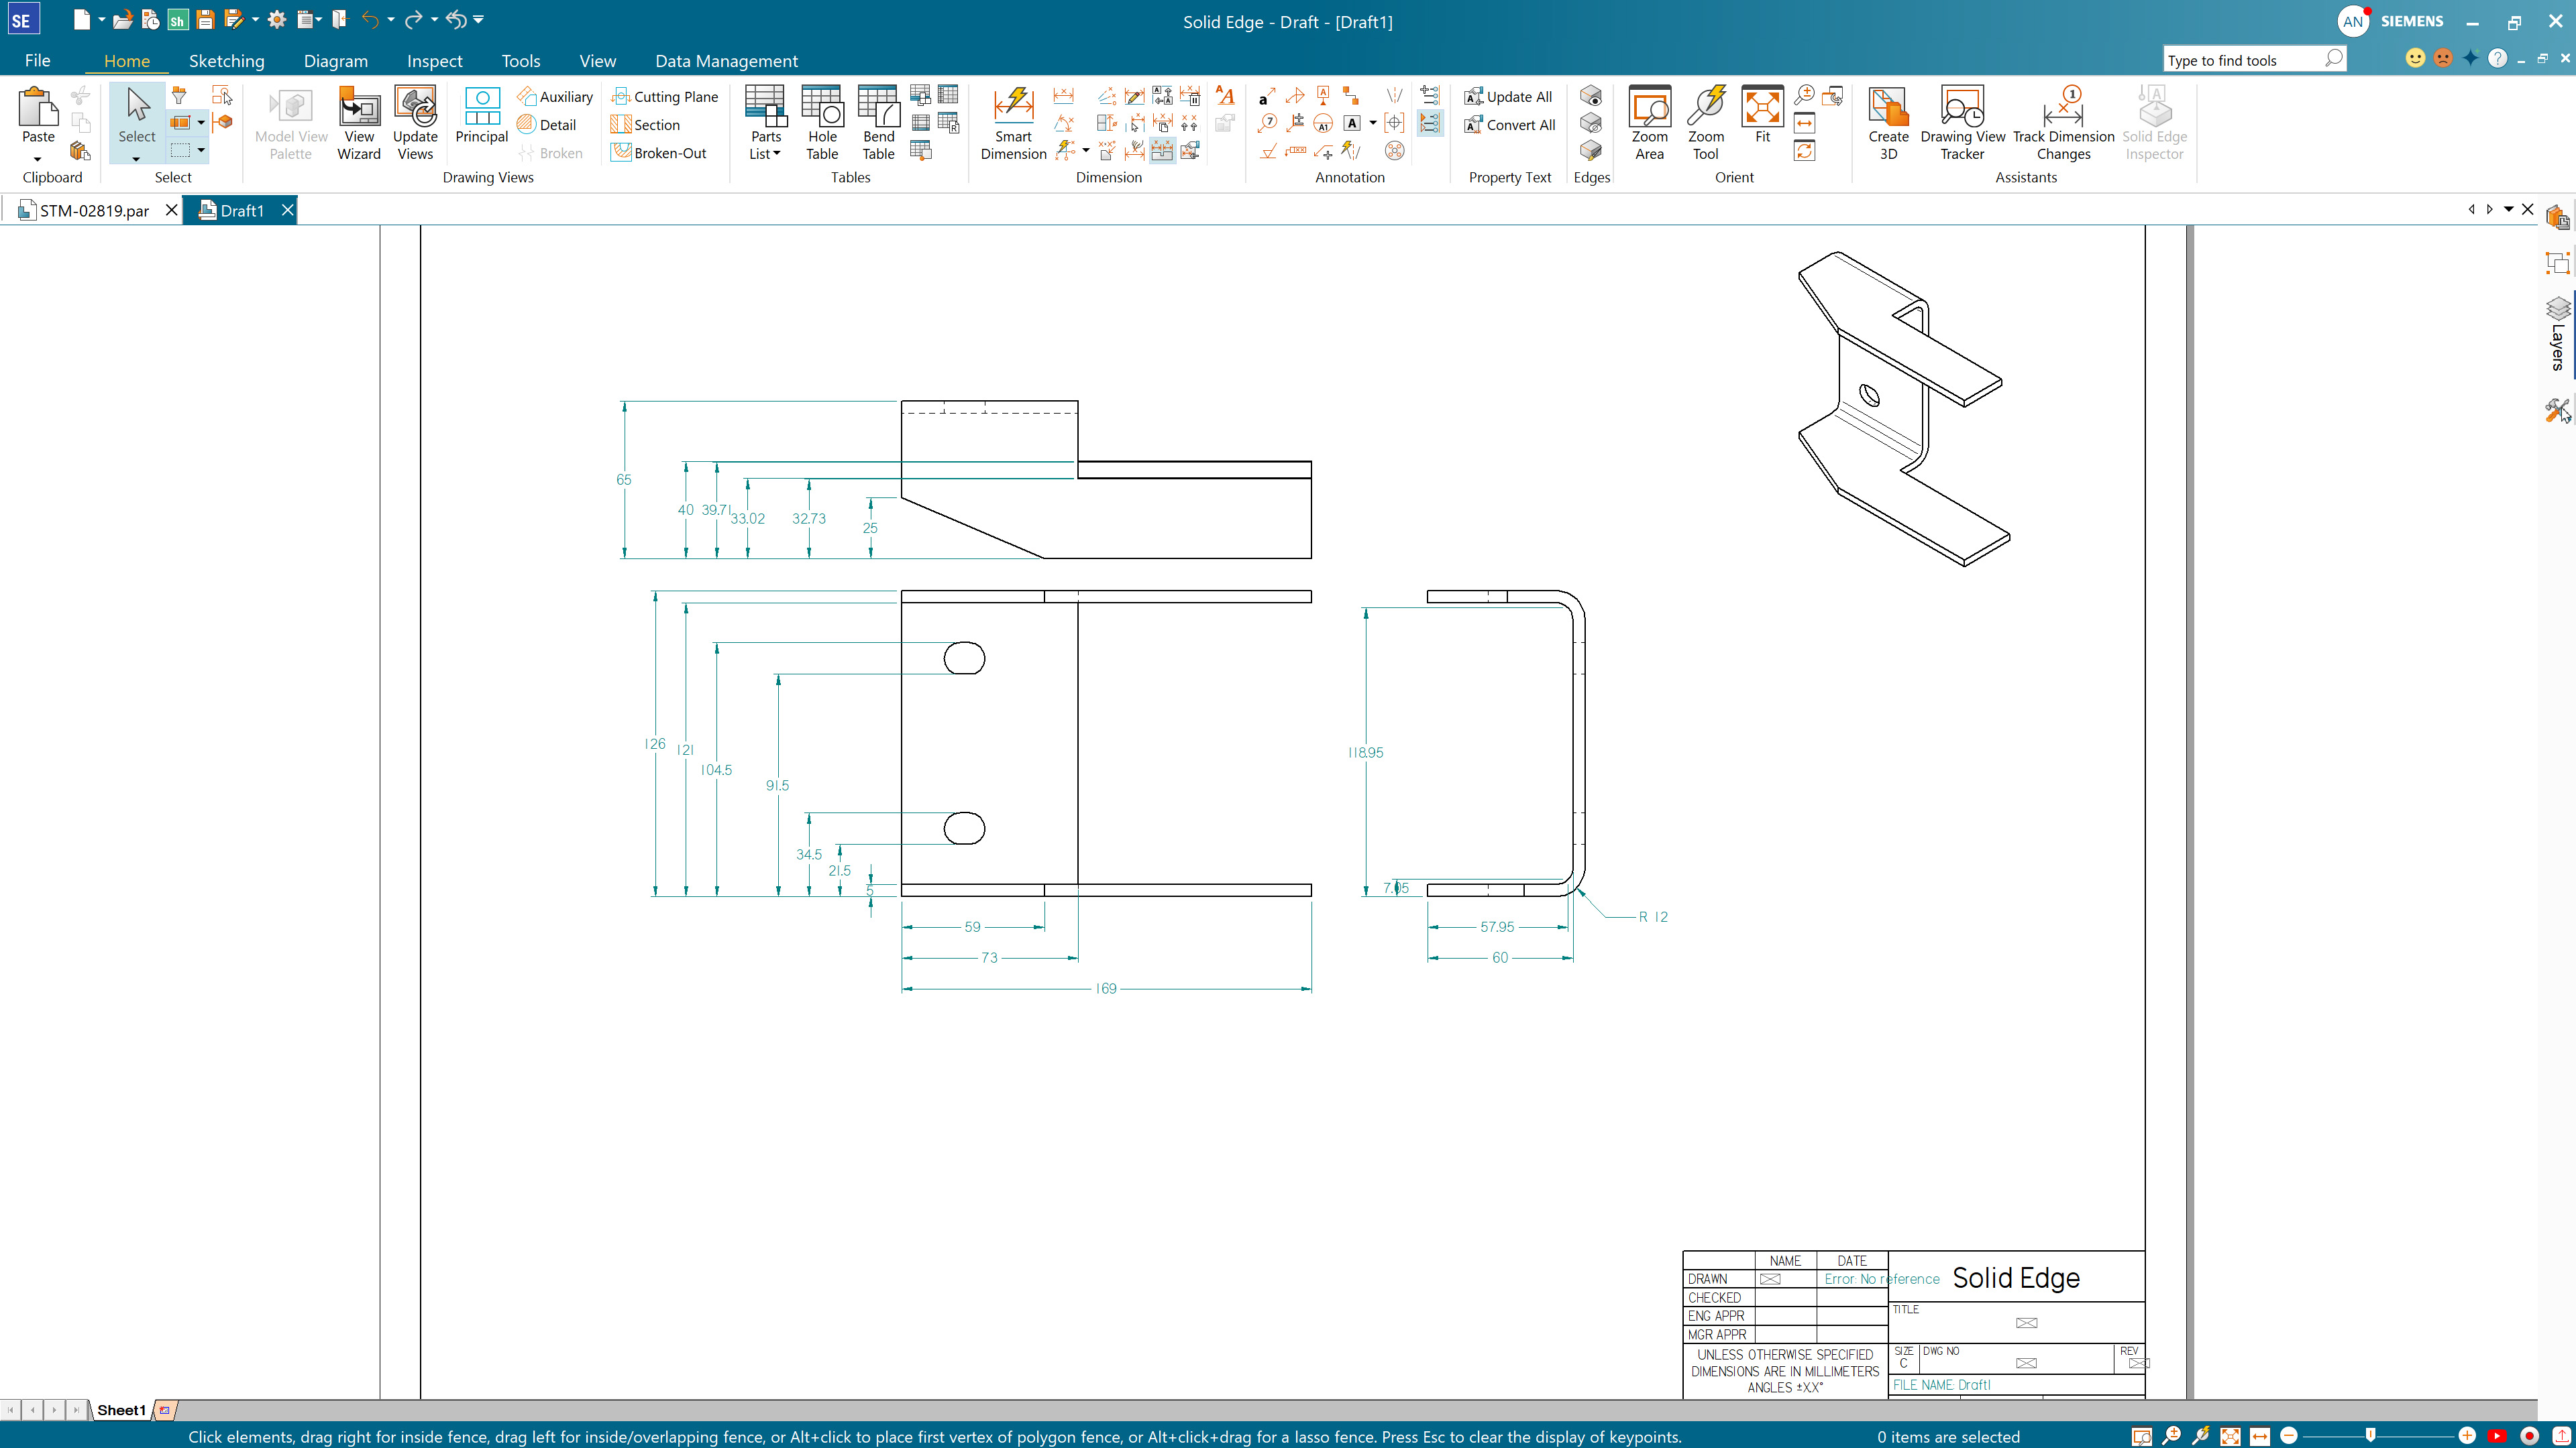
Task: Toggle the Broken-Out view option
Action: [x=663, y=152]
